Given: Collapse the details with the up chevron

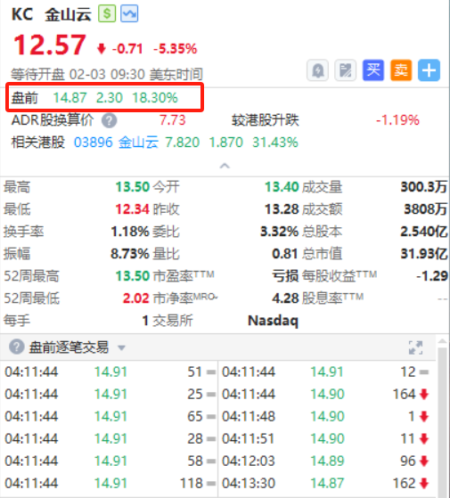Looking at the screenshot, I should tap(225, 166).
